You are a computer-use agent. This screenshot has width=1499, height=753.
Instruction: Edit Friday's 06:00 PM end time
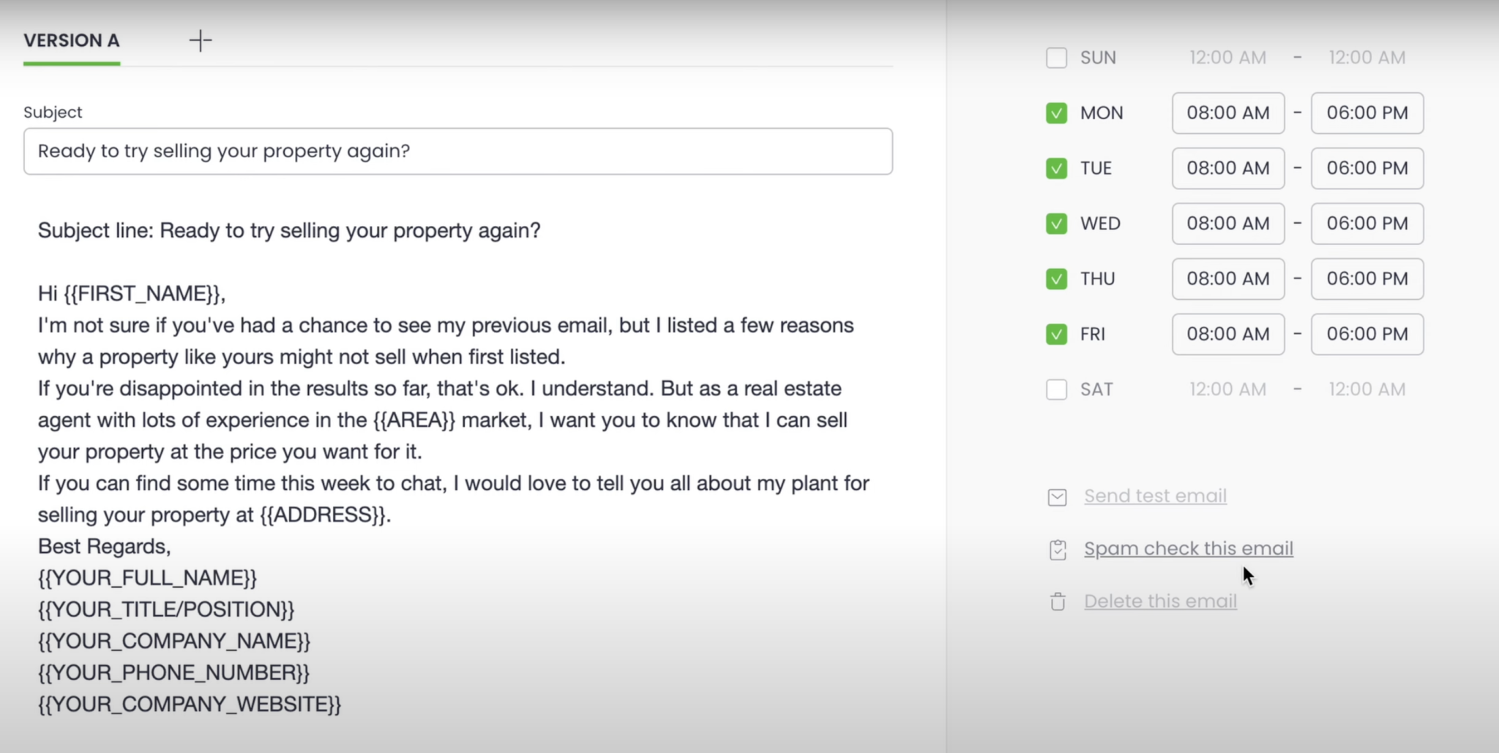click(1366, 334)
